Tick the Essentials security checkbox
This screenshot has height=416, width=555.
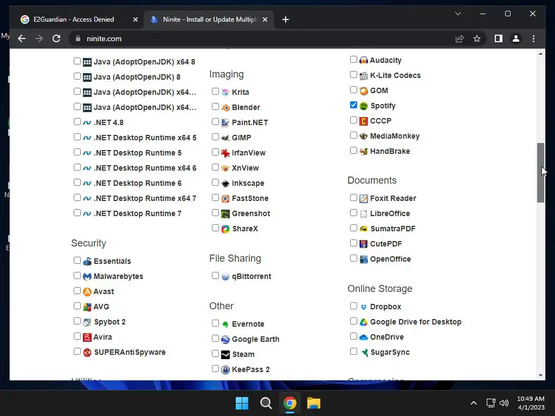[x=77, y=261]
